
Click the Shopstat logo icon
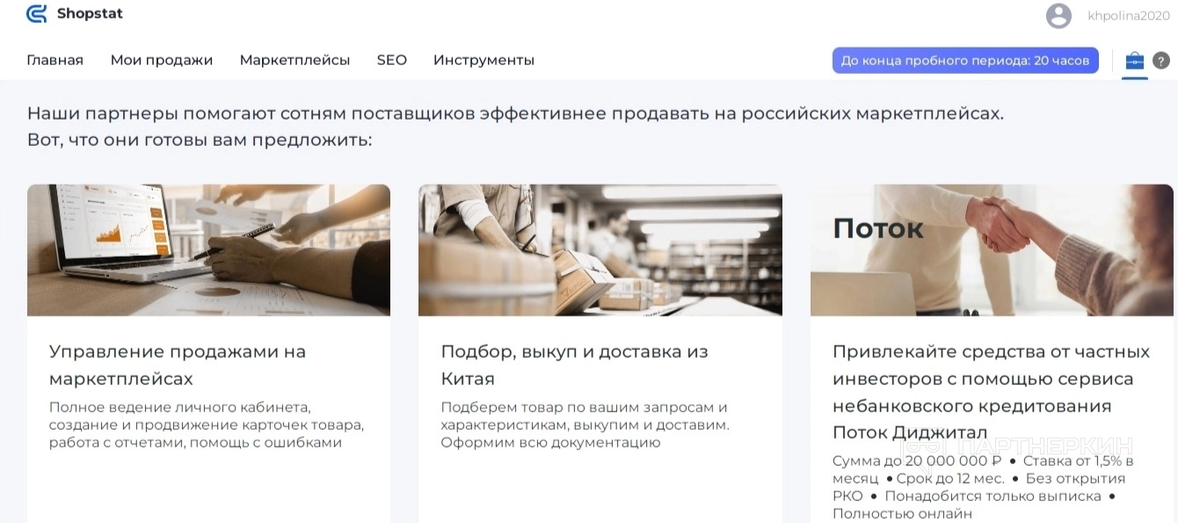click(x=36, y=14)
